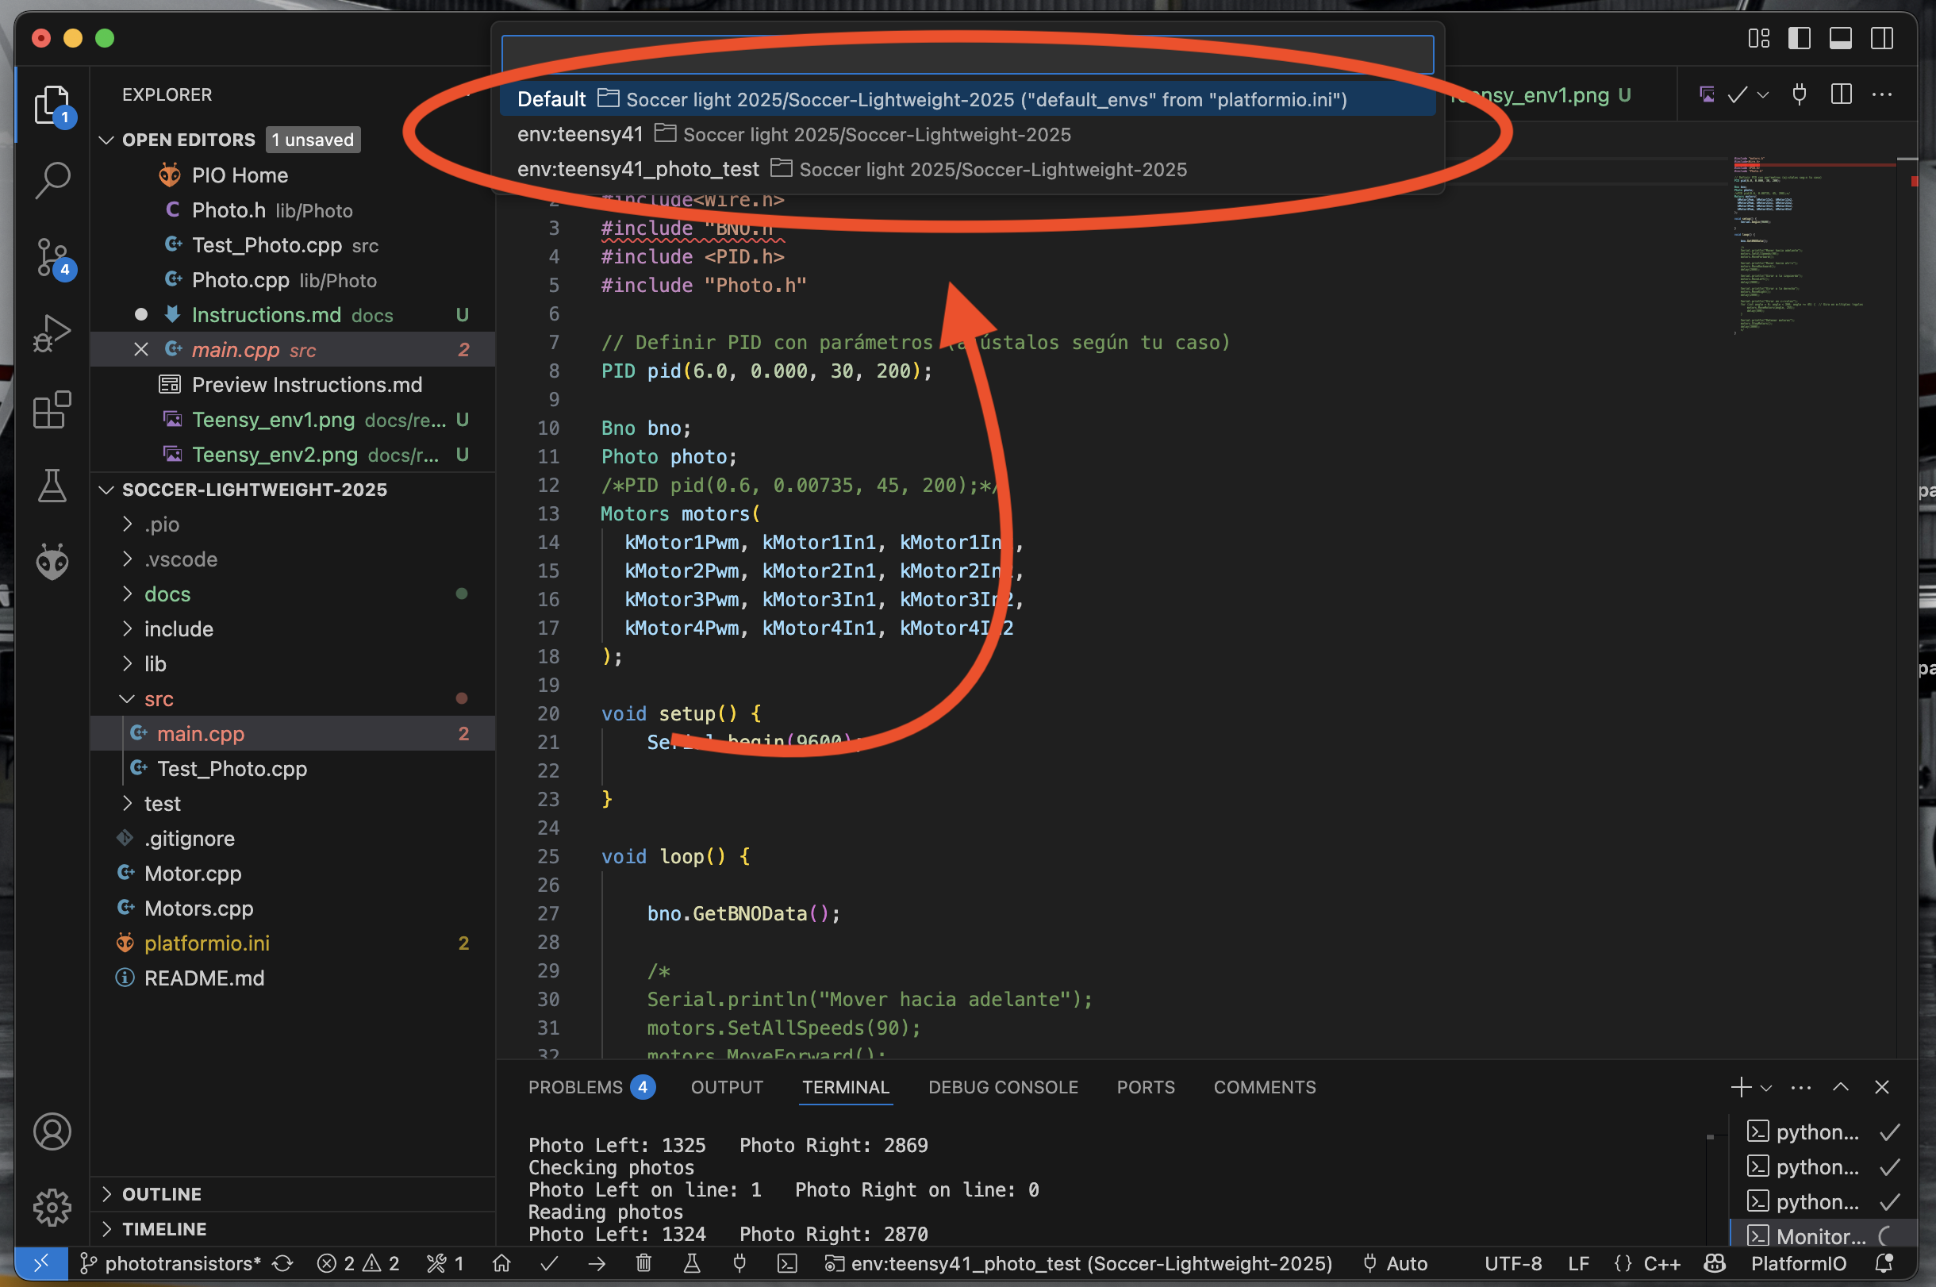
Task: Expand the OUTLINE section
Action: [x=162, y=1194]
